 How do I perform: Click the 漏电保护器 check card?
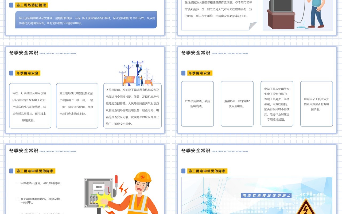coord(317,104)
